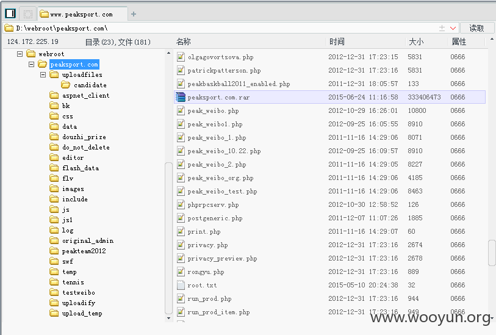This screenshot has width=496, height=335.
Task: Click the file list scroll-up arrow
Action: [x=492, y=40]
